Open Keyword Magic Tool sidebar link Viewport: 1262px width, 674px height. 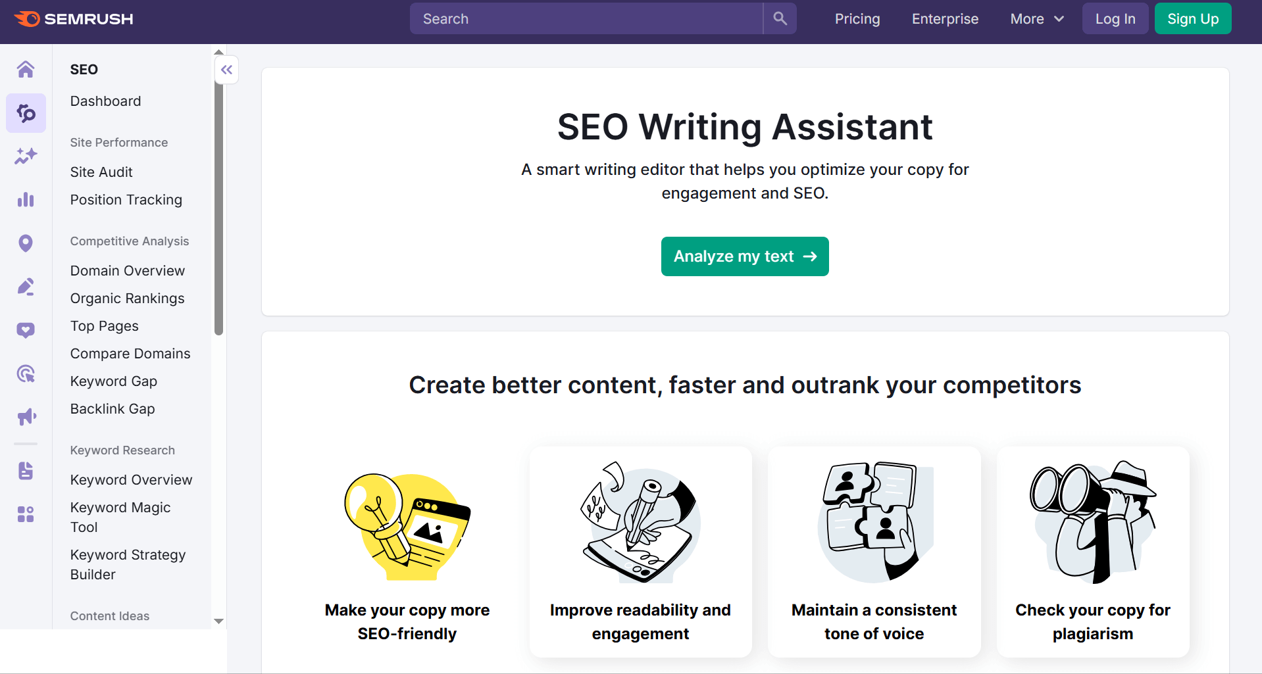[x=120, y=517]
